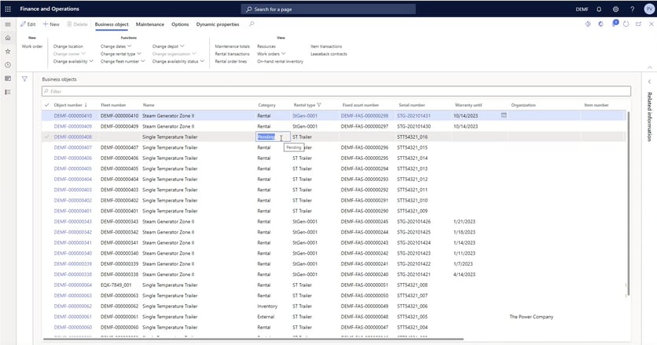Switch to the Business object tab

point(112,24)
